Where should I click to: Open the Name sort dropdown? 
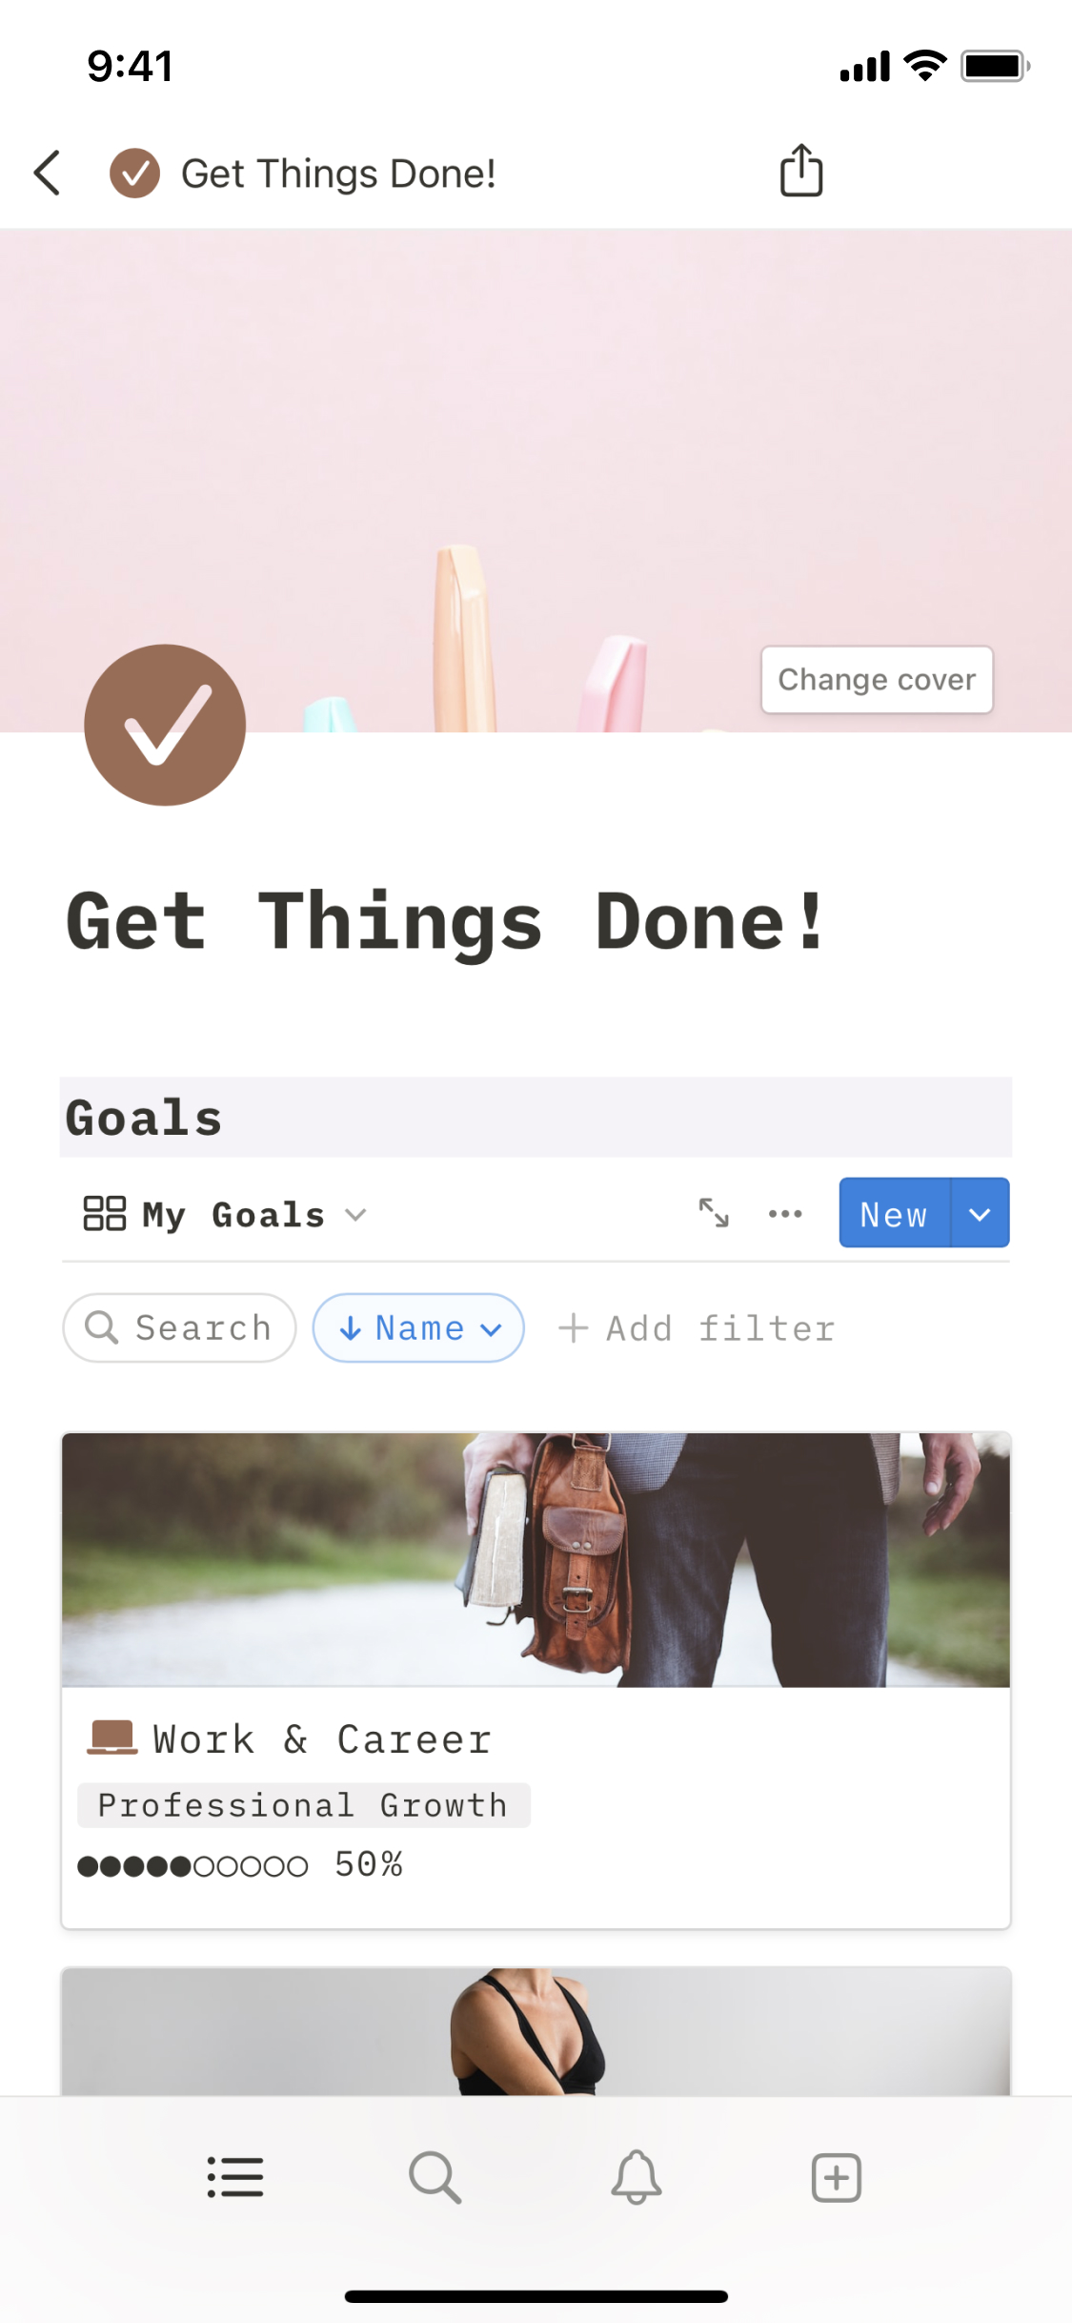tap(418, 1327)
